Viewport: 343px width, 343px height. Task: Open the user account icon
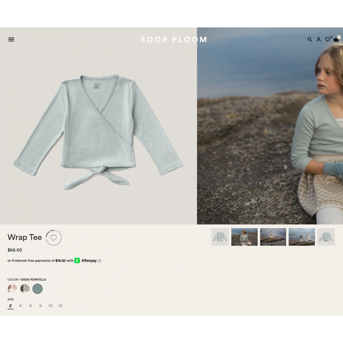(x=318, y=39)
